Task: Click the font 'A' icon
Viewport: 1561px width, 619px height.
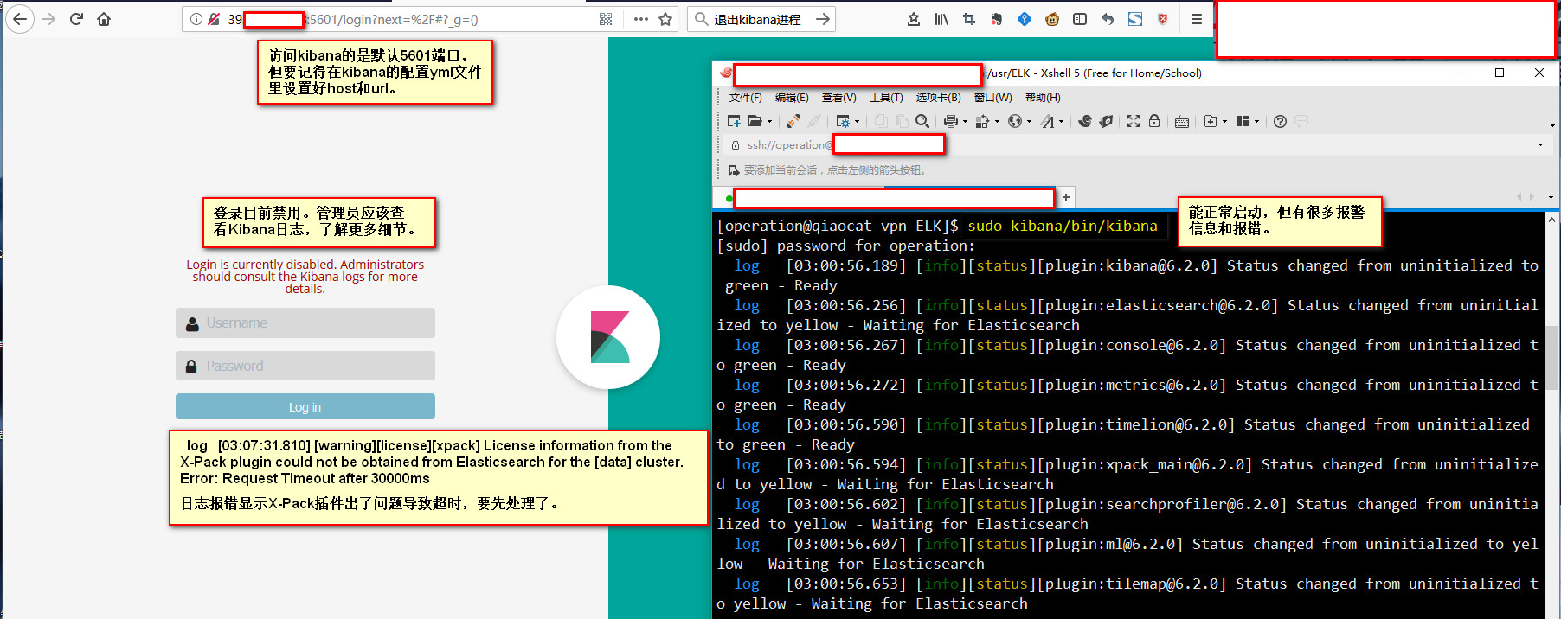Action: click(x=1047, y=122)
